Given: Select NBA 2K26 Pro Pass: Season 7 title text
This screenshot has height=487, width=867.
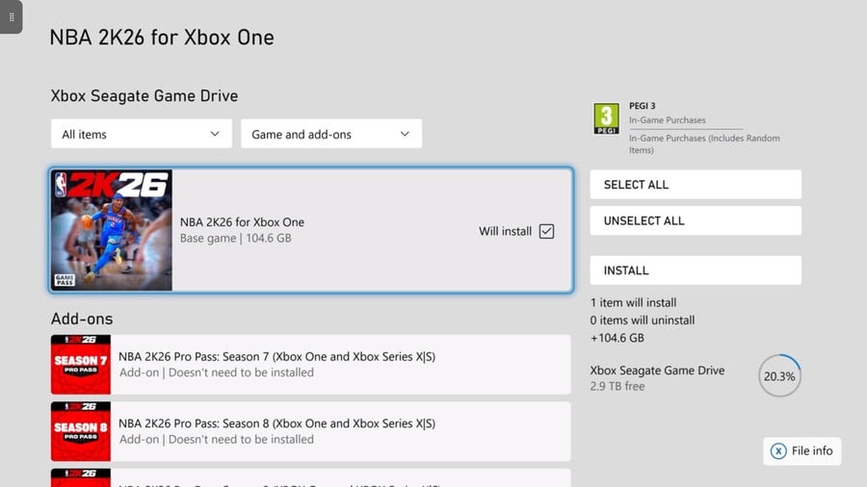Looking at the screenshot, I should (x=277, y=357).
